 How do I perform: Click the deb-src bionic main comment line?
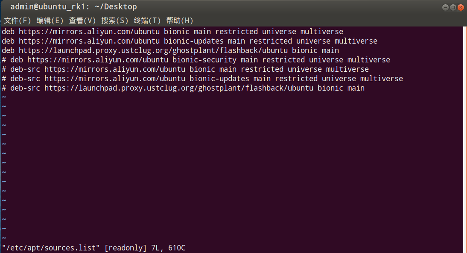[x=185, y=69]
